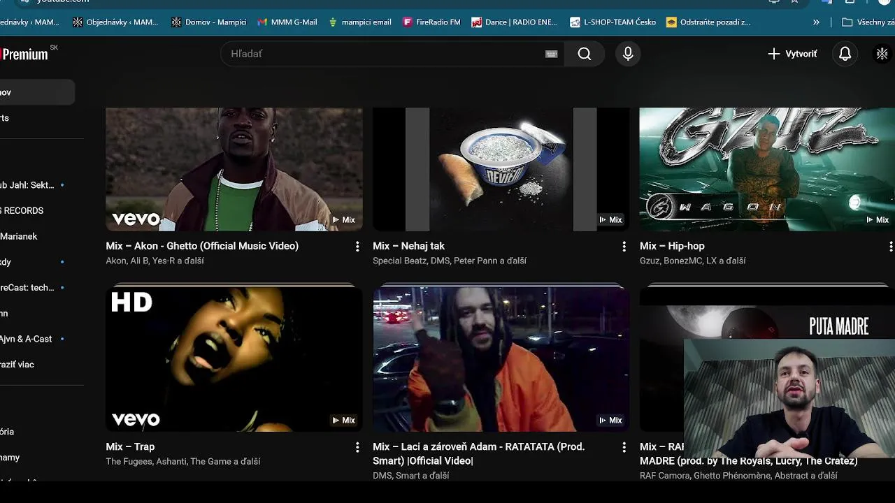Play the Gzuz Wagon Hip-hop thumbnail
The height and width of the screenshot is (503, 895).
point(767,169)
